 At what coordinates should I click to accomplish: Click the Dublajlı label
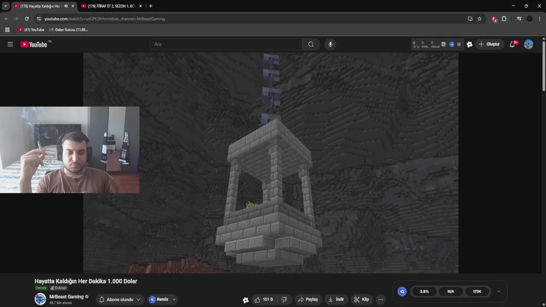58,288
